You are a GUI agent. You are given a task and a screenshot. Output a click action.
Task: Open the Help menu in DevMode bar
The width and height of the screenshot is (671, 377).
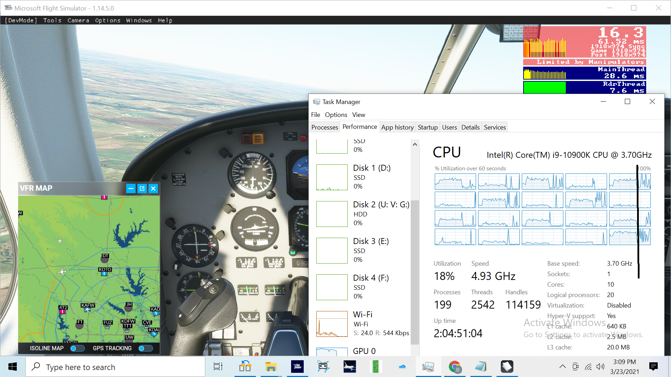click(x=165, y=20)
